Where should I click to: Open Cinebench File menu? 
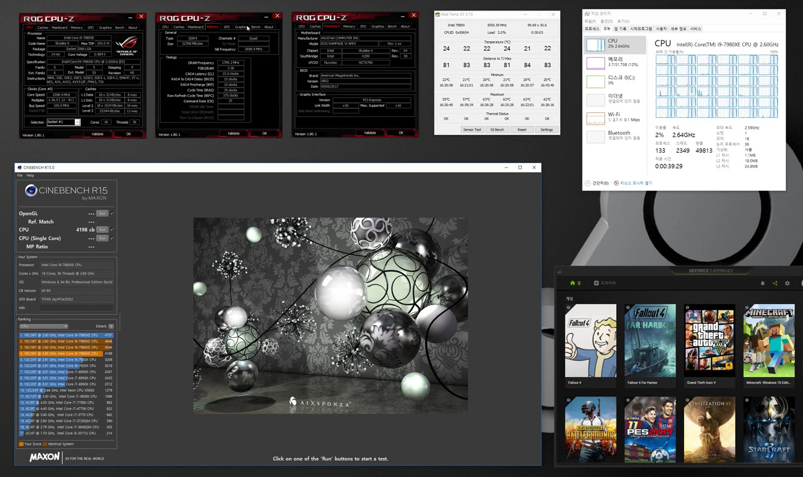20,175
